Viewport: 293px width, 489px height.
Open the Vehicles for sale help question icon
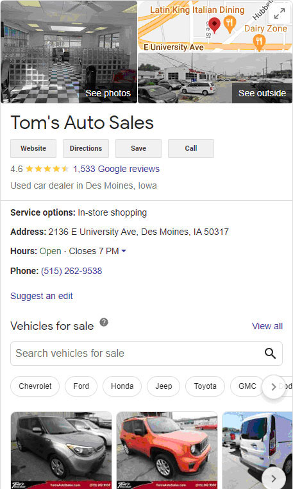(x=104, y=322)
